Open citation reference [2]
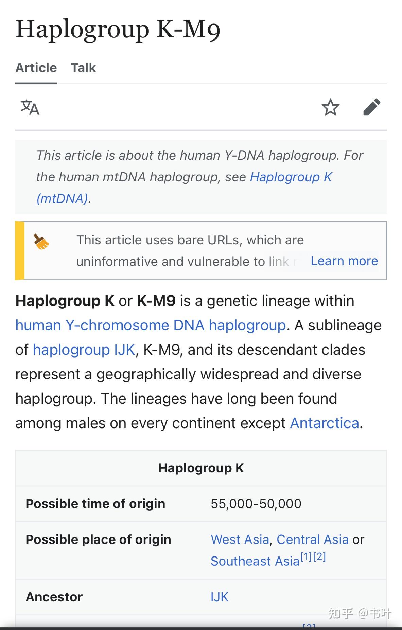The width and height of the screenshot is (402, 630). pos(319,557)
